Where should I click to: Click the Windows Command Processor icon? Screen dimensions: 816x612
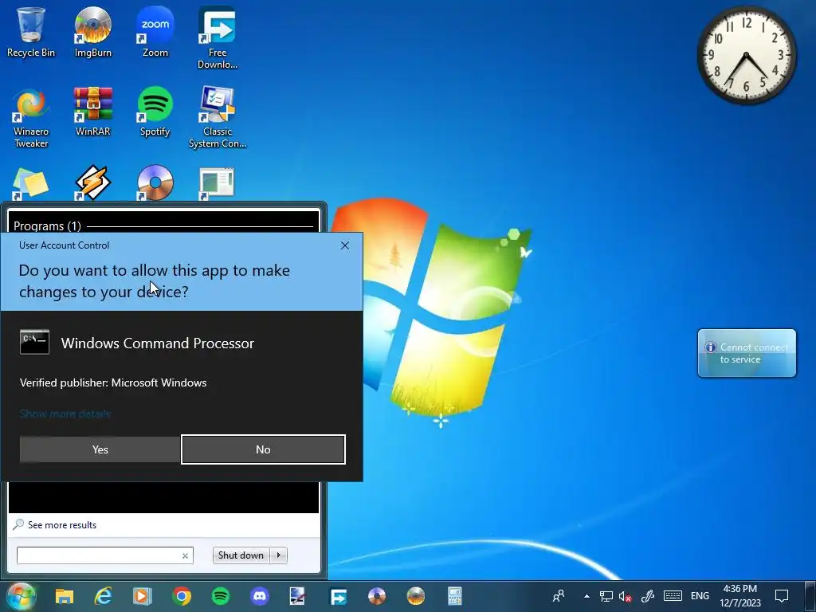coord(34,342)
